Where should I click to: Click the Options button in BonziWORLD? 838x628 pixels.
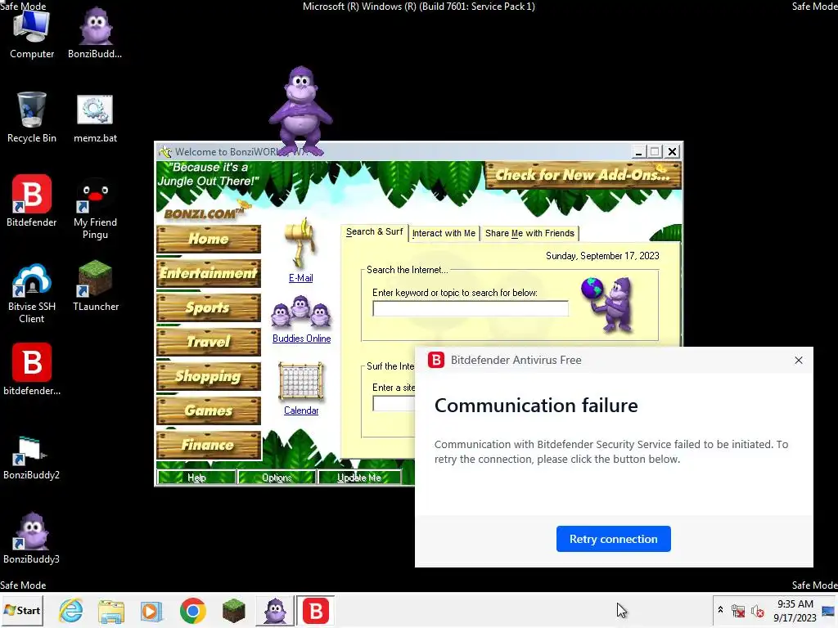(277, 478)
